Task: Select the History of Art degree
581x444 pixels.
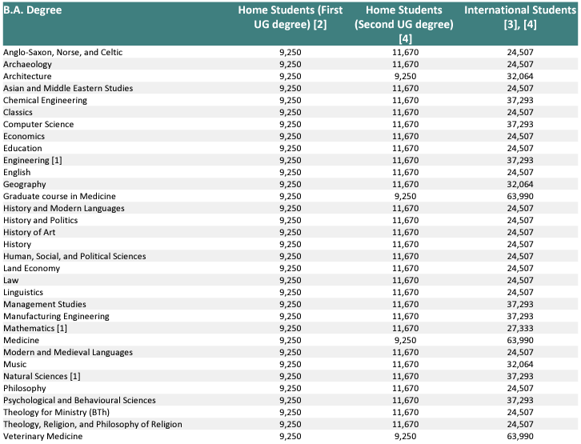Action: tap(30, 232)
